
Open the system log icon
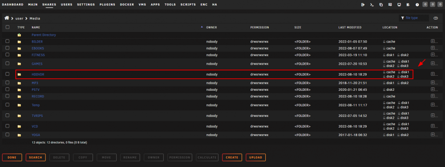pos(408,5)
